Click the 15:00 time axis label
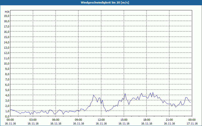This screenshot has height=126, width=202. tap(124, 120)
